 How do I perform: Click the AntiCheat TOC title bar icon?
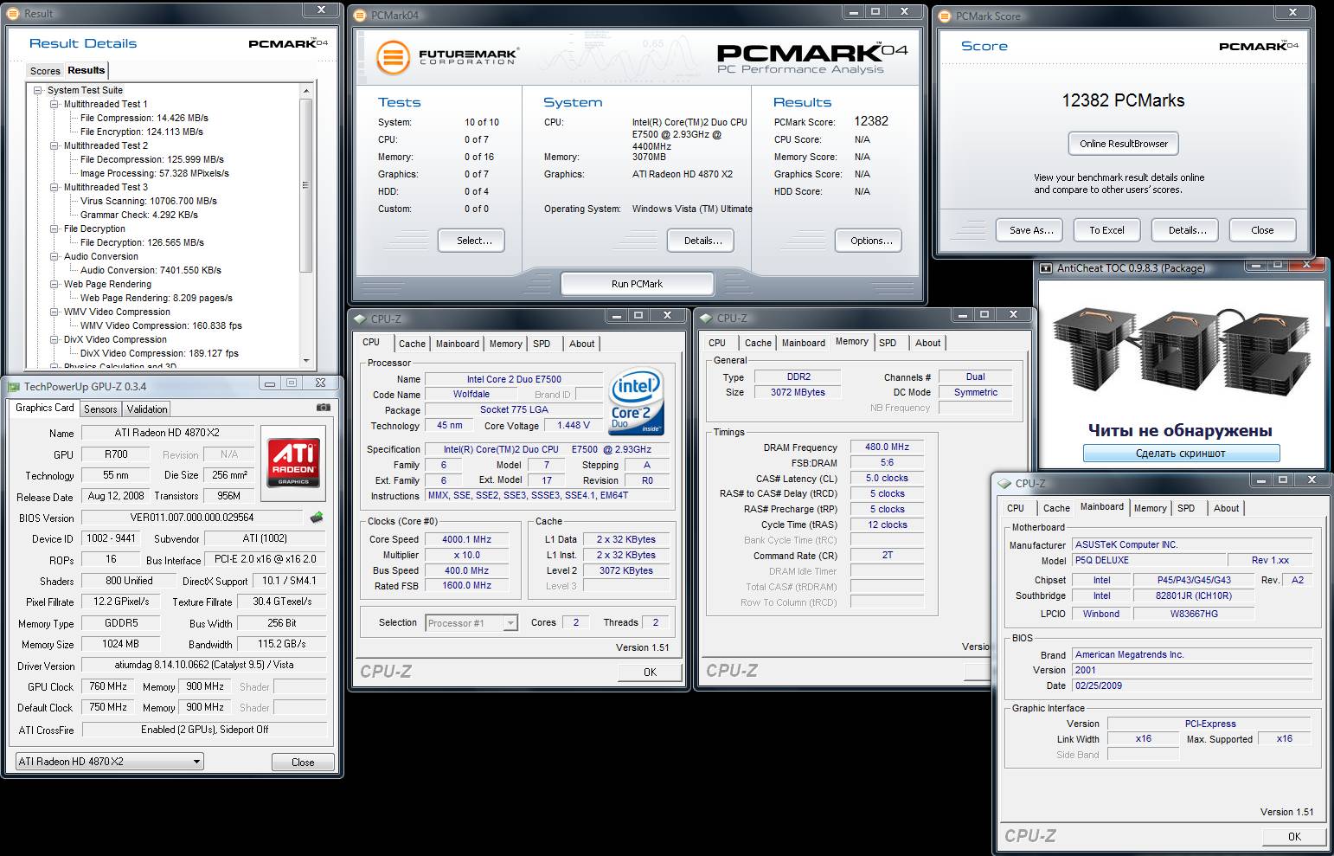click(x=1046, y=268)
